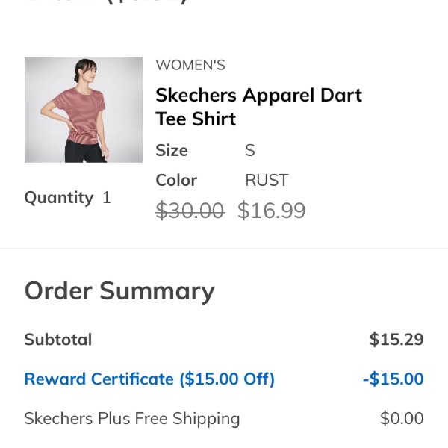Click the Order Summary heading
Image resolution: width=448 pixels, height=448 pixels.
(119, 291)
